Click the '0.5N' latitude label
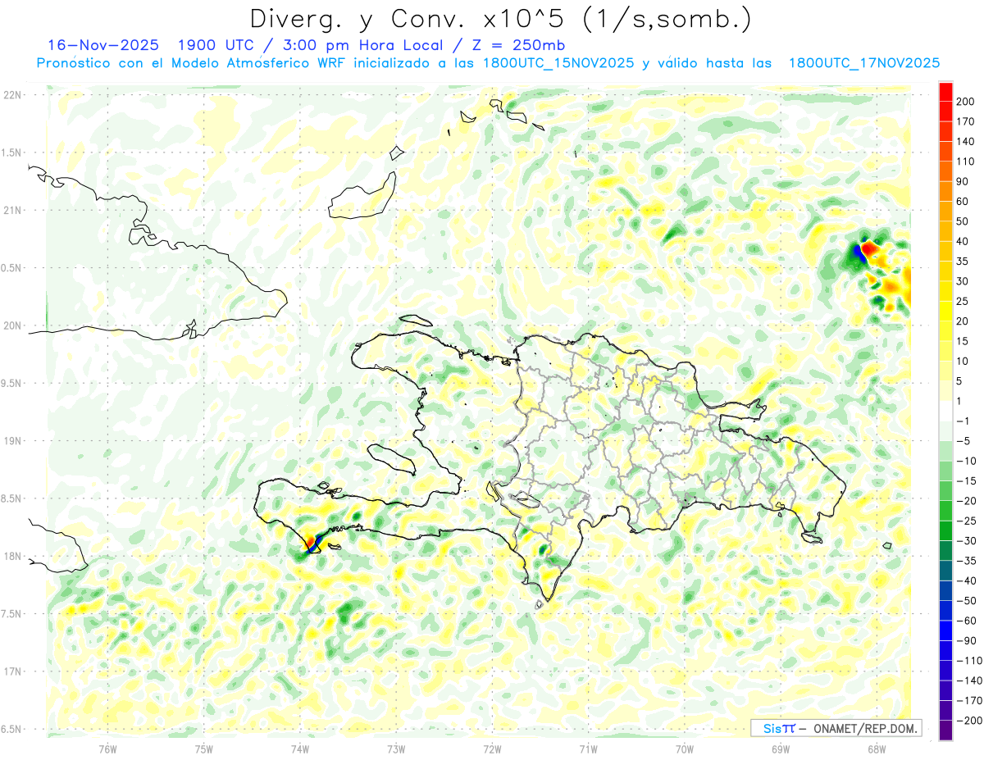Viewport: 984px width, 760px height. tap(12, 268)
